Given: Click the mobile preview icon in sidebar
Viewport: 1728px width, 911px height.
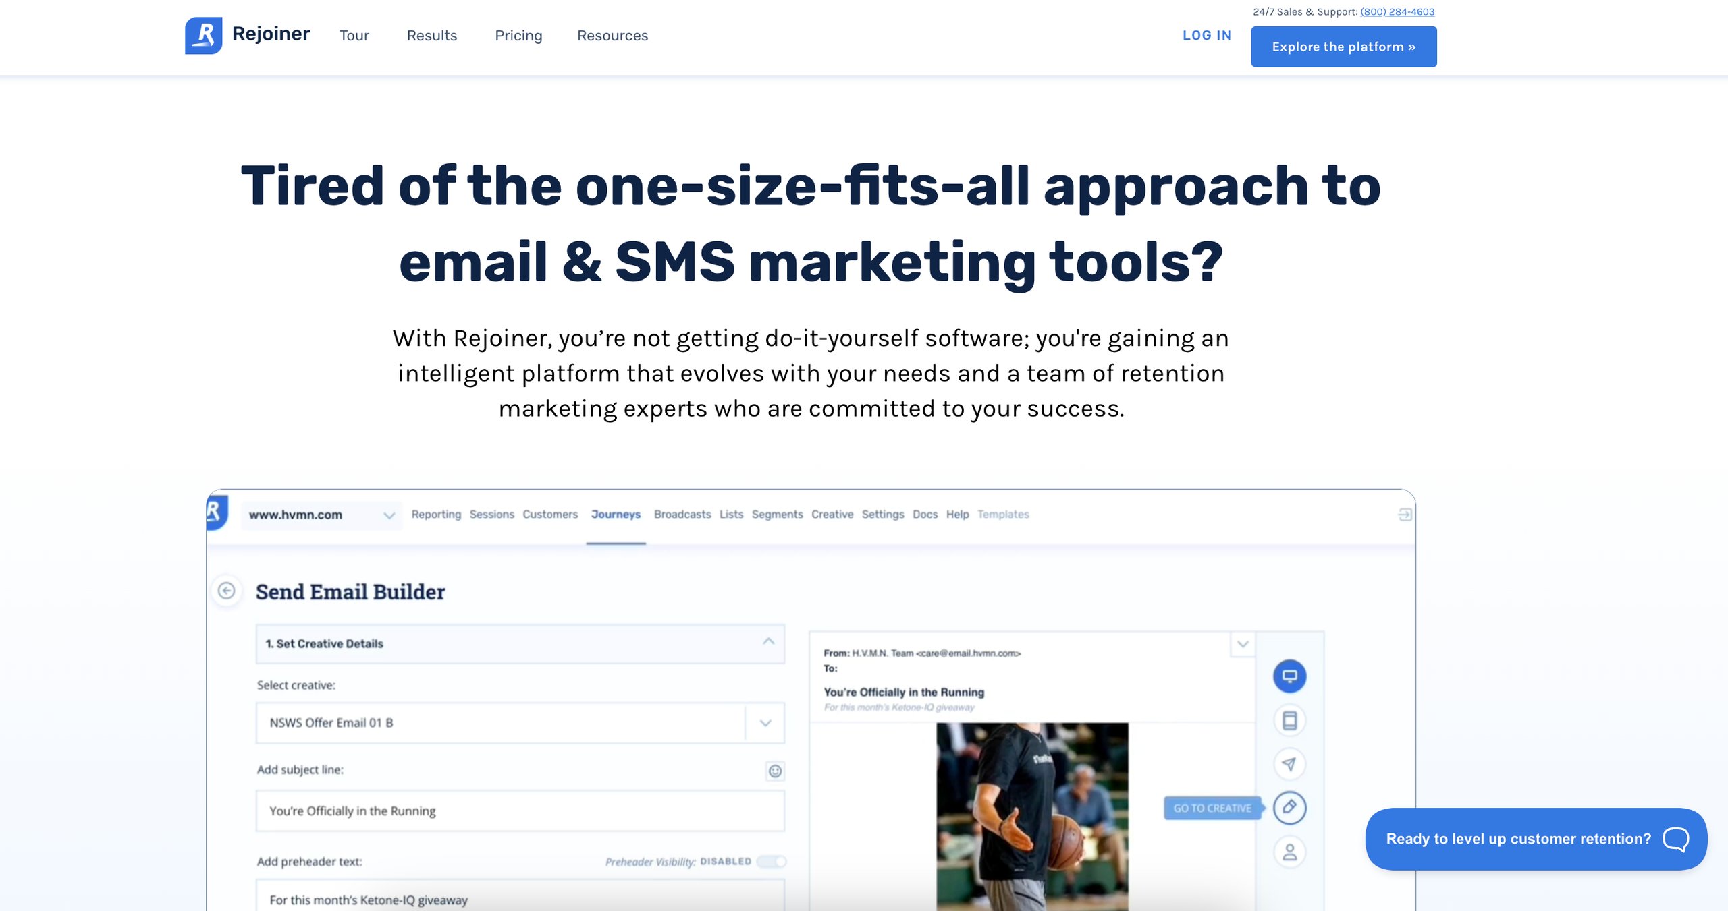Looking at the screenshot, I should click(1289, 718).
